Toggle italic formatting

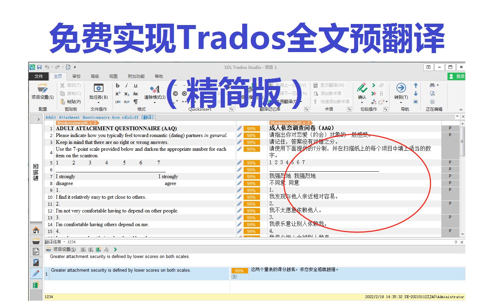pos(126,86)
